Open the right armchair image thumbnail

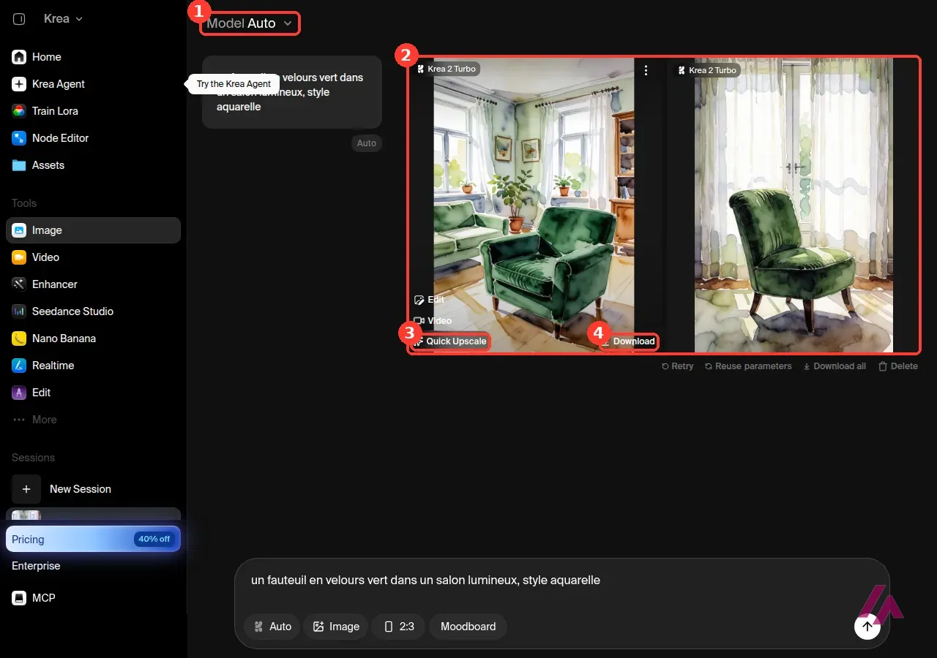point(794,205)
